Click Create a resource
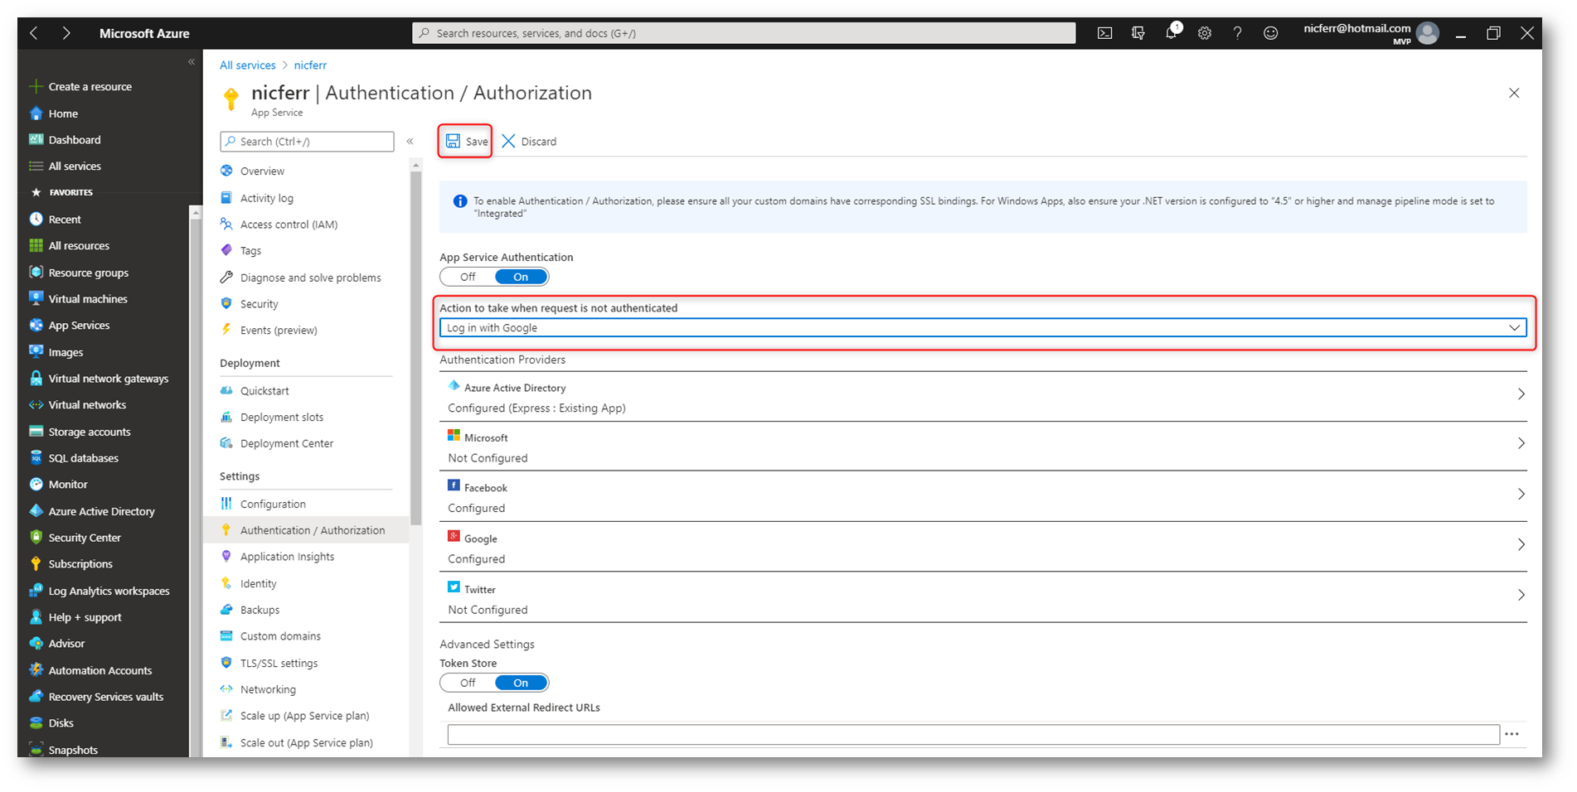The width and height of the screenshot is (1577, 792). [90, 86]
